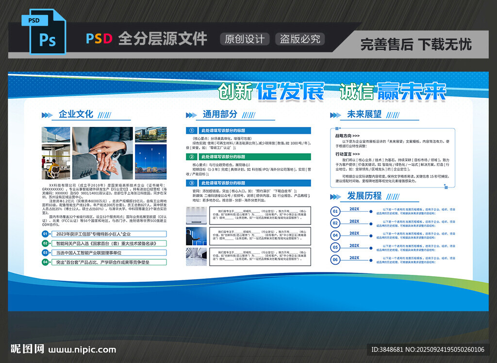
Task: Open the glass office building photo
Action: click(56, 135)
